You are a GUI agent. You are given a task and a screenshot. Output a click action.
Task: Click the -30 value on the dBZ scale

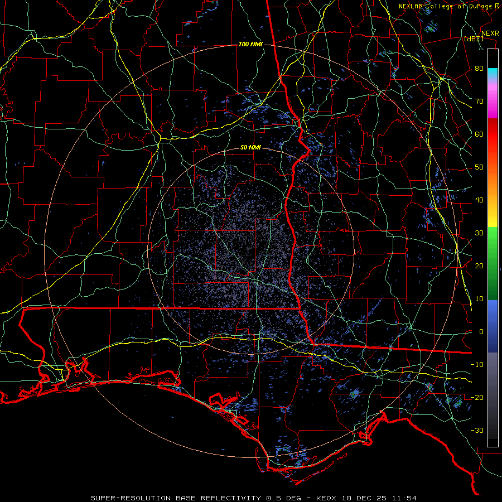[x=477, y=430]
